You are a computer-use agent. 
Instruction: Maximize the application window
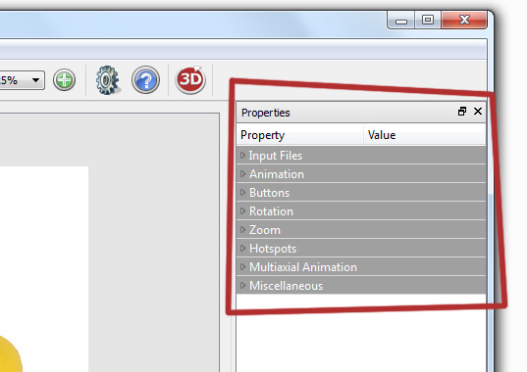coord(428,21)
